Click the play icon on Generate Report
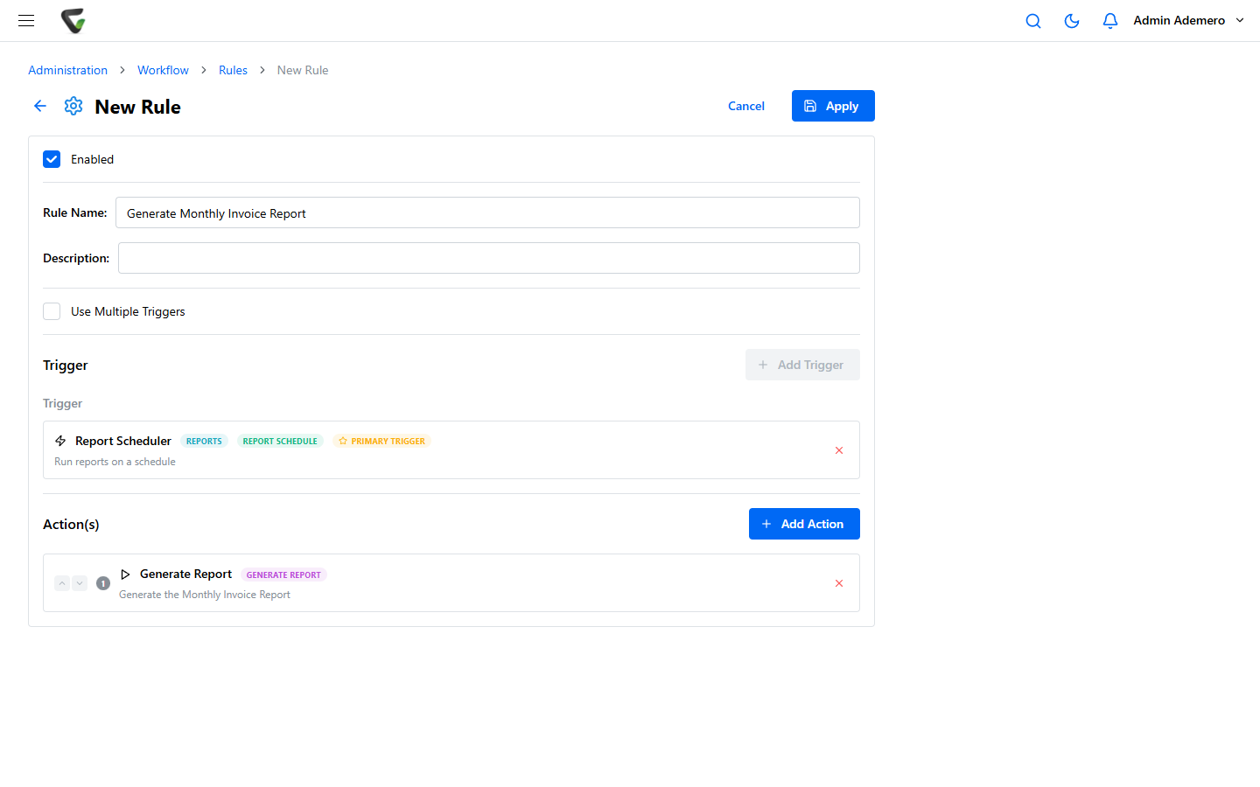 pos(125,575)
